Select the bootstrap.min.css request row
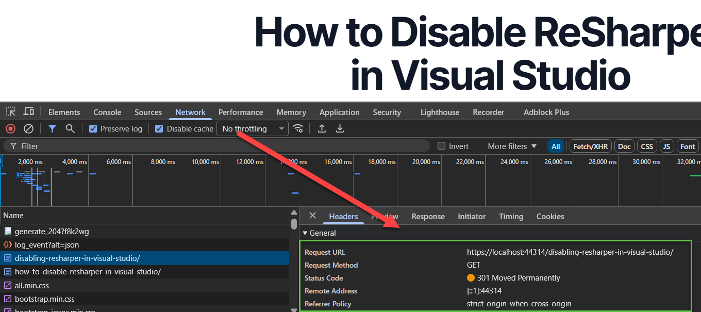 (x=144, y=299)
